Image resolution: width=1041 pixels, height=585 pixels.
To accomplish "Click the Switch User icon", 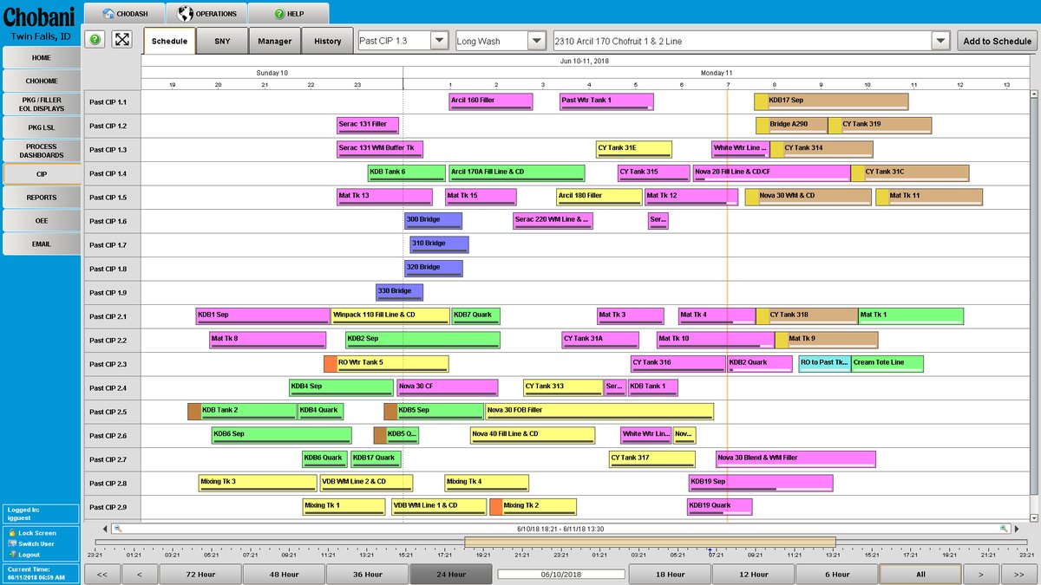I will click(12, 543).
